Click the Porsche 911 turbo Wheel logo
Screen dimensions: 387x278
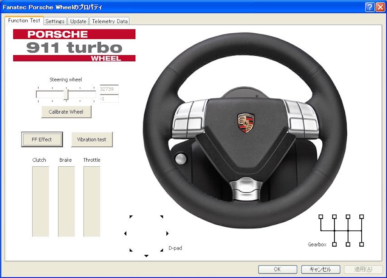pyautogui.click(x=74, y=45)
